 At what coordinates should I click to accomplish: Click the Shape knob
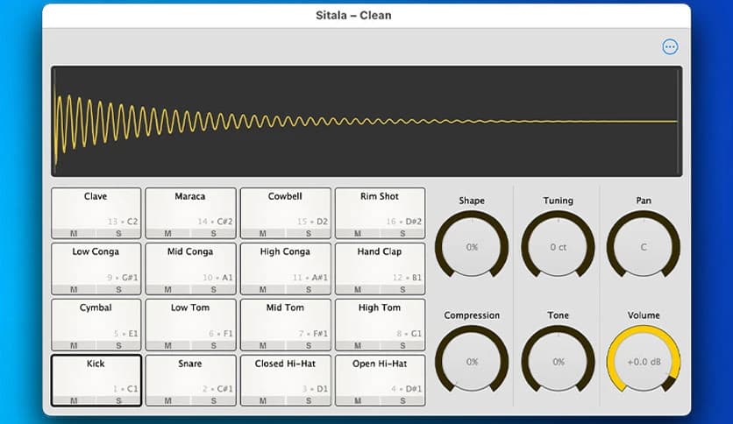click(x=472, y=246)
